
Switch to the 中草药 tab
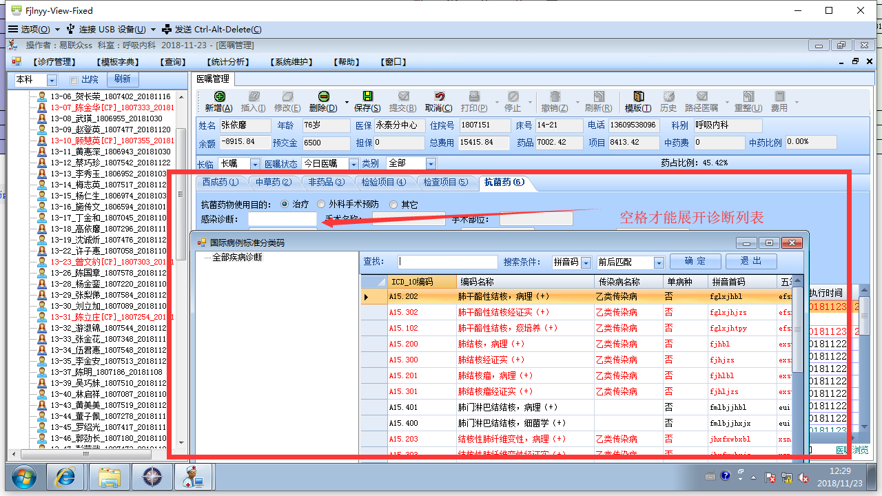273,183
